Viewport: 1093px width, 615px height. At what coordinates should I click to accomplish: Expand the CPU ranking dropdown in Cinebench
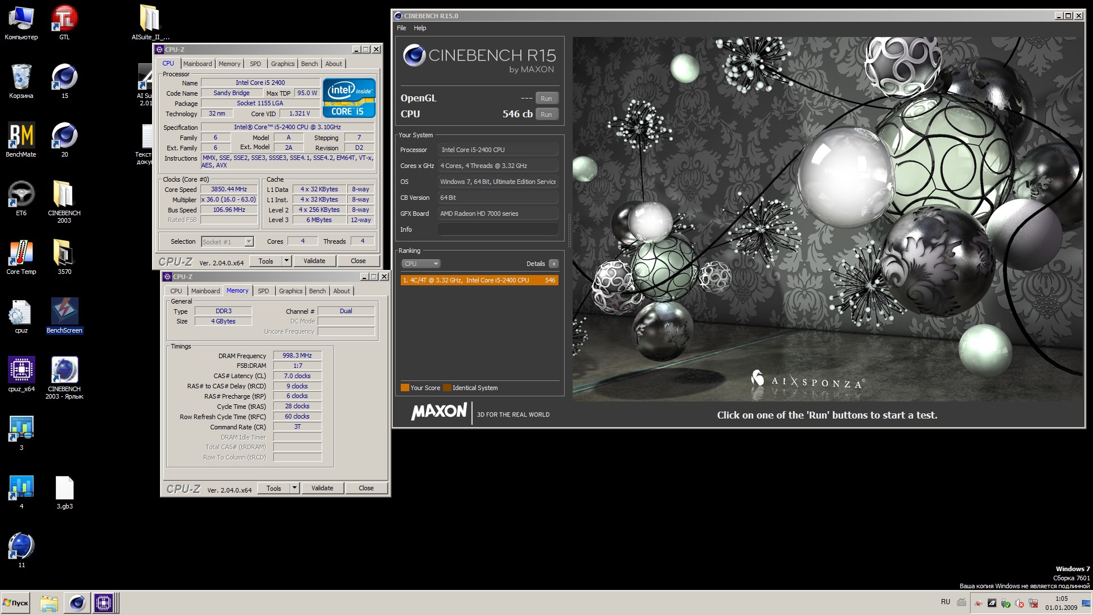pyautogui.click(x=421, y=264)
